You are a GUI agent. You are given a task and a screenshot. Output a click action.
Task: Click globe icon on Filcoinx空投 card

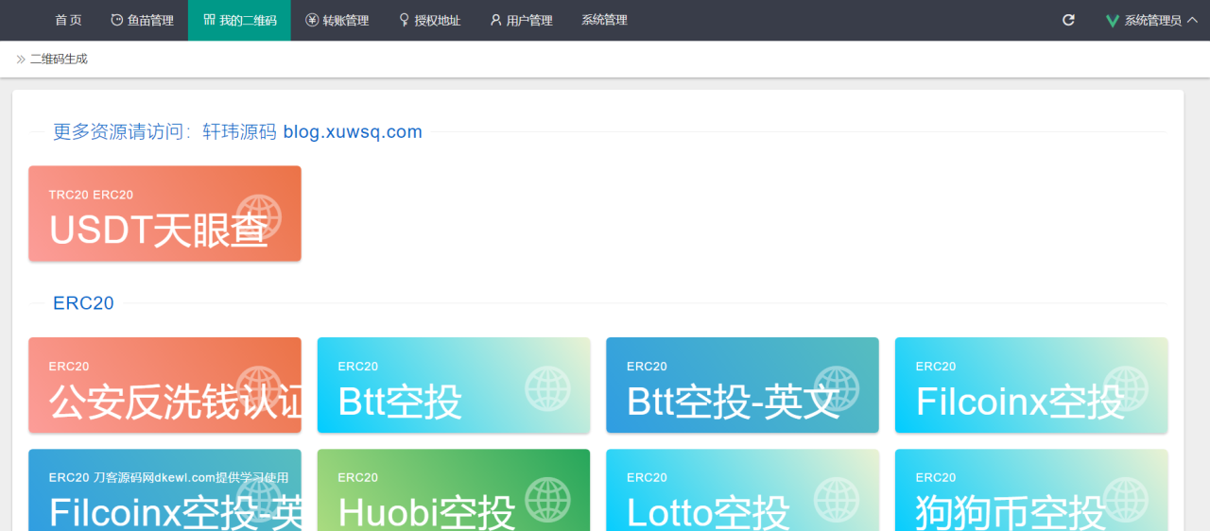pyautogui.click(x=1125, y=388)
